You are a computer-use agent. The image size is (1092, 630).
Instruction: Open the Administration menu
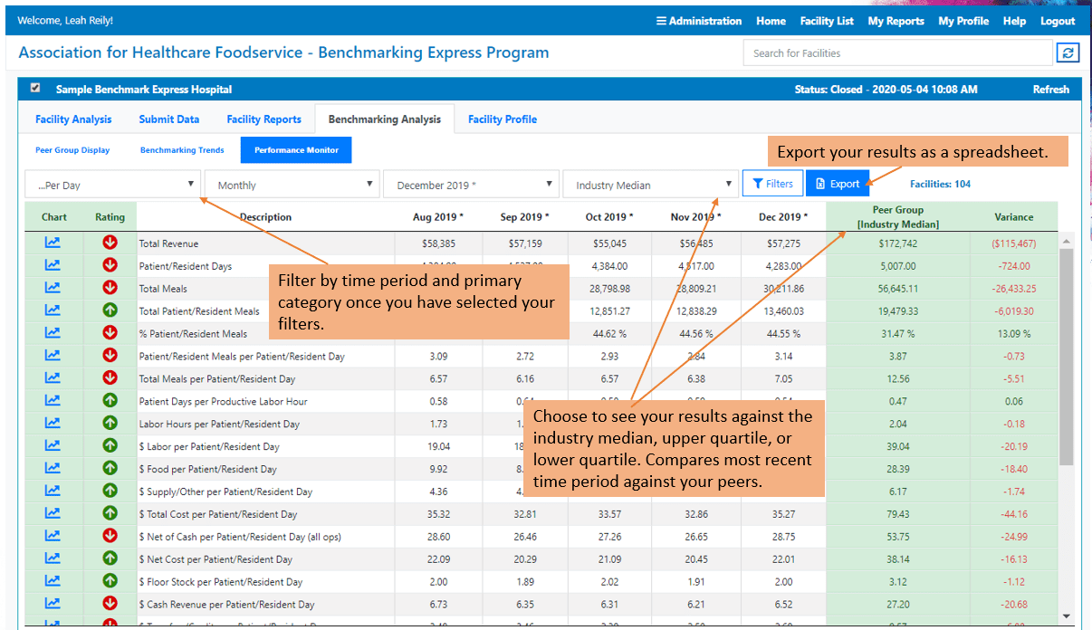[x=698, y=21]
